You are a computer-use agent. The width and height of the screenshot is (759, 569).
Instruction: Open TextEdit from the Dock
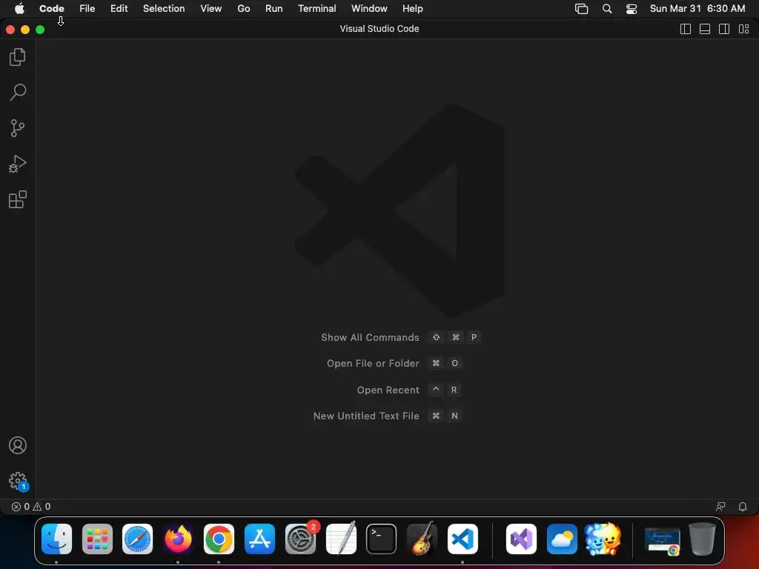[341, 538]
